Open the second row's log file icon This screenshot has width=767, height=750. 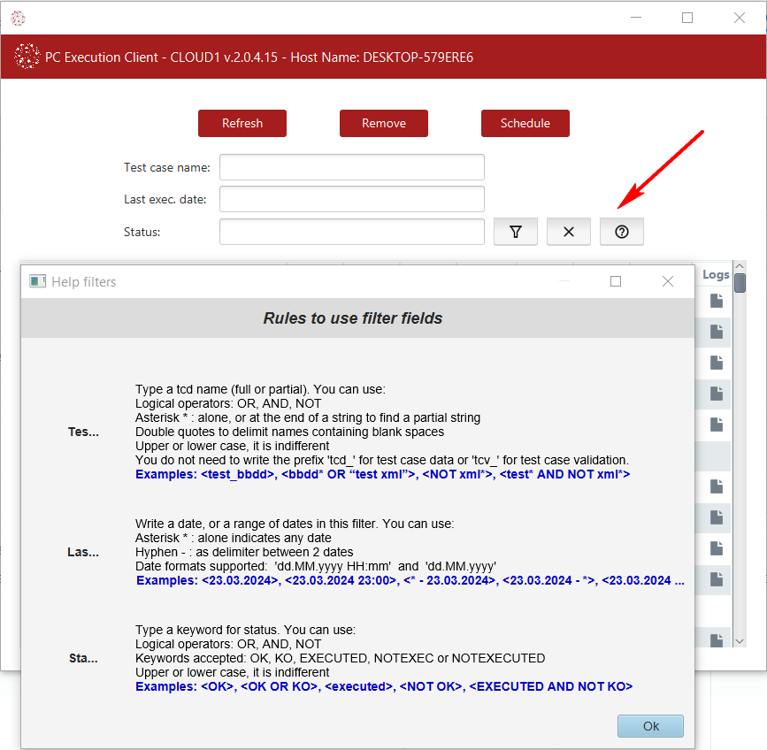pyautogui.click(x=717, y=332)
